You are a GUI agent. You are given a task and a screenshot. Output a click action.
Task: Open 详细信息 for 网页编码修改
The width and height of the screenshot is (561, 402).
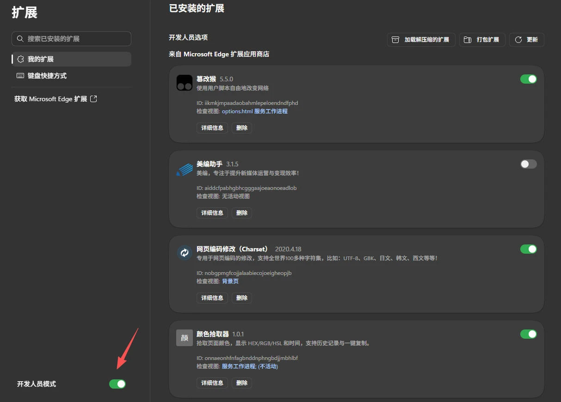212,298
